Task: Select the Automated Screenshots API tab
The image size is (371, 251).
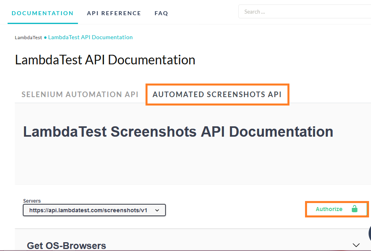Action: pos(217,94)
